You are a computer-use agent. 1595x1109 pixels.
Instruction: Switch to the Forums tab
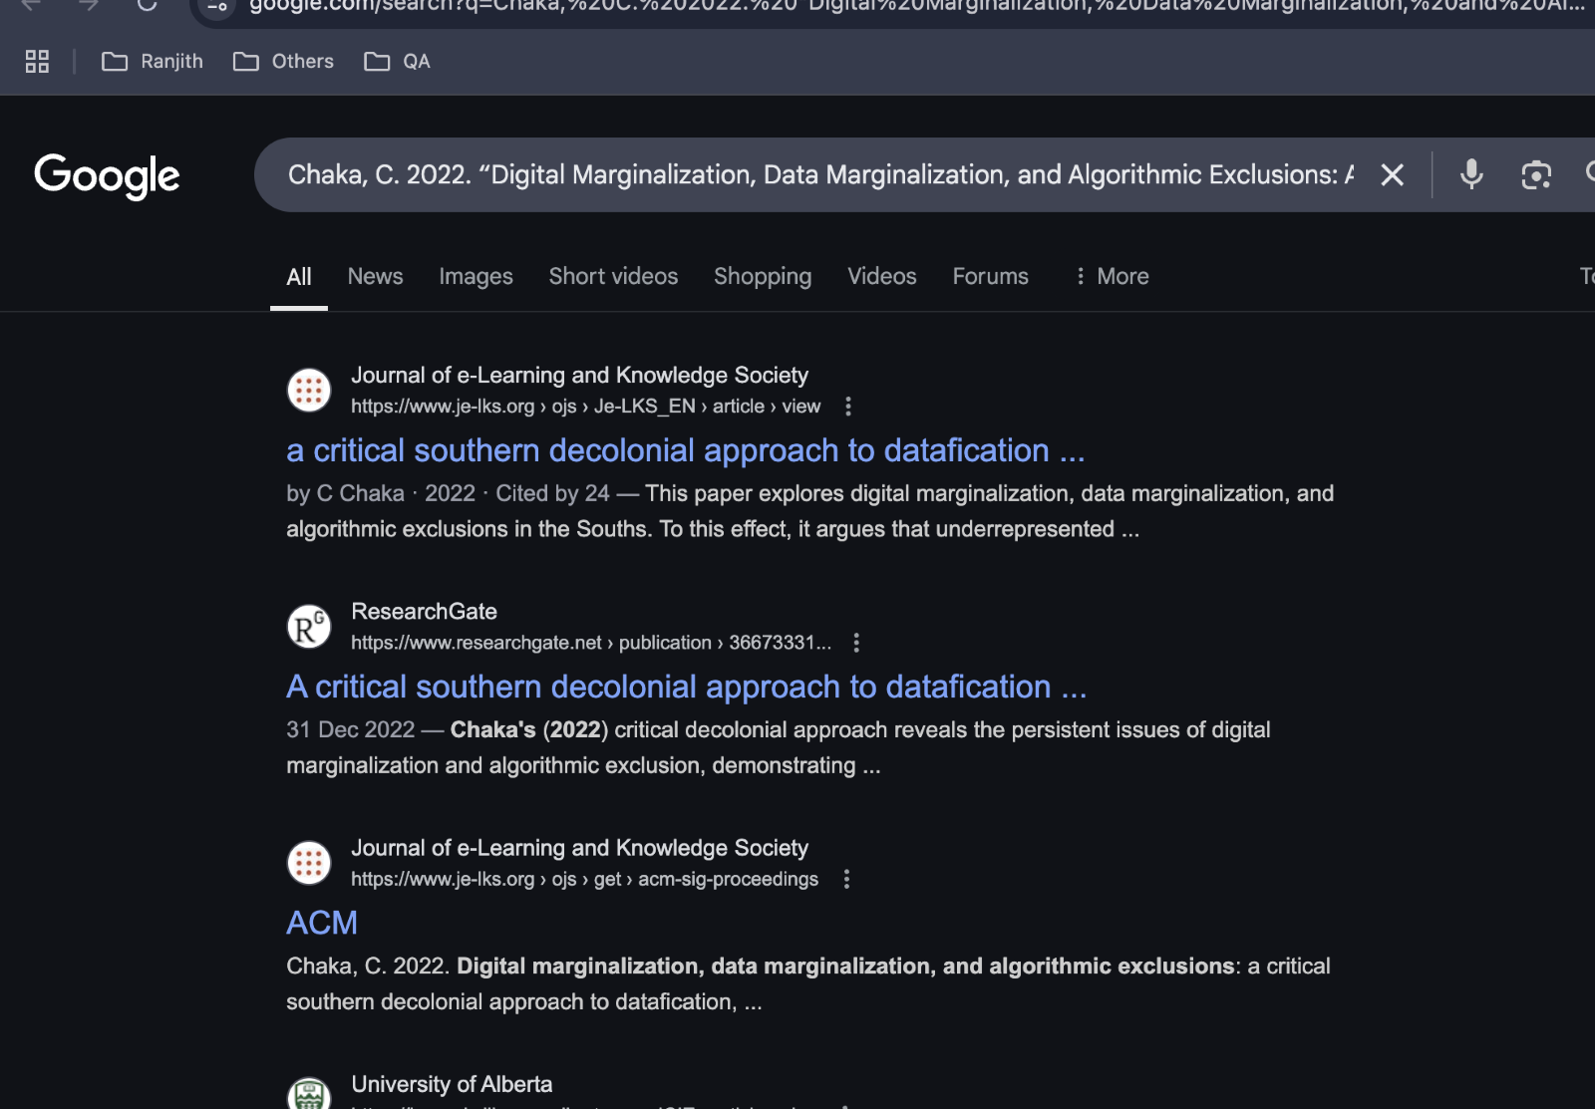991,277
